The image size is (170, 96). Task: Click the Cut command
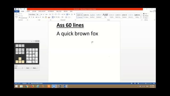coord(20,14)
